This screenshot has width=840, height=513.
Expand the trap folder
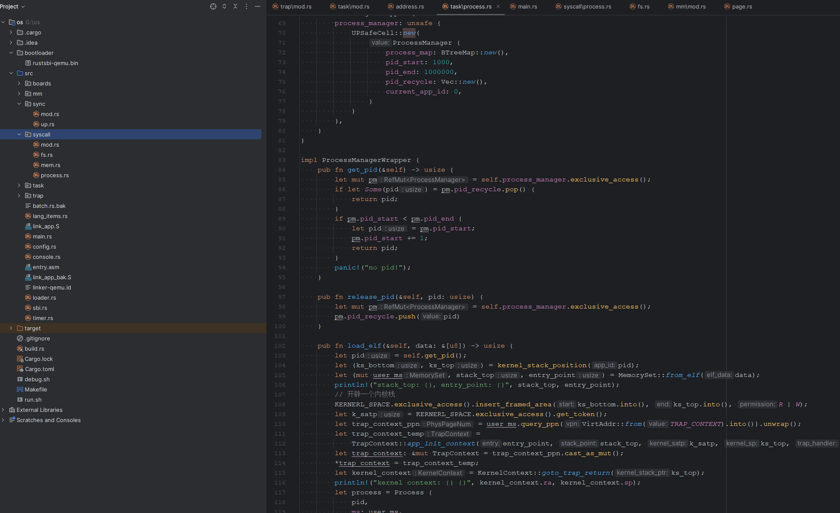19,196
